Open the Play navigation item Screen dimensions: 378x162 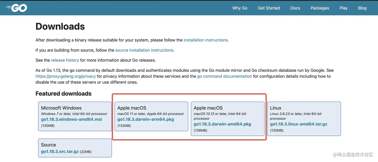coord(343,8)
